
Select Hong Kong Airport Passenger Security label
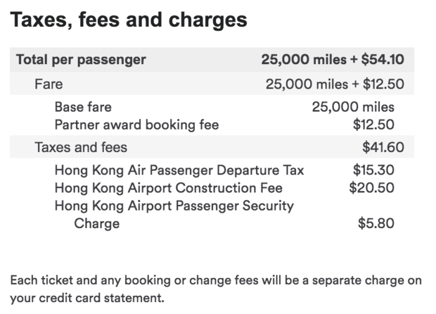tap(174, 206)
